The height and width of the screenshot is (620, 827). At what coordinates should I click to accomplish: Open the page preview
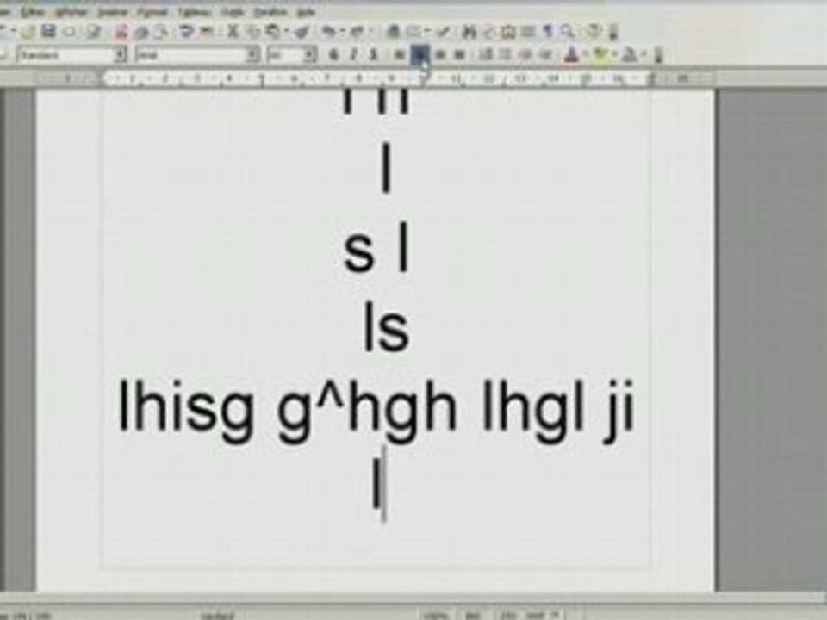pos(161,32)
